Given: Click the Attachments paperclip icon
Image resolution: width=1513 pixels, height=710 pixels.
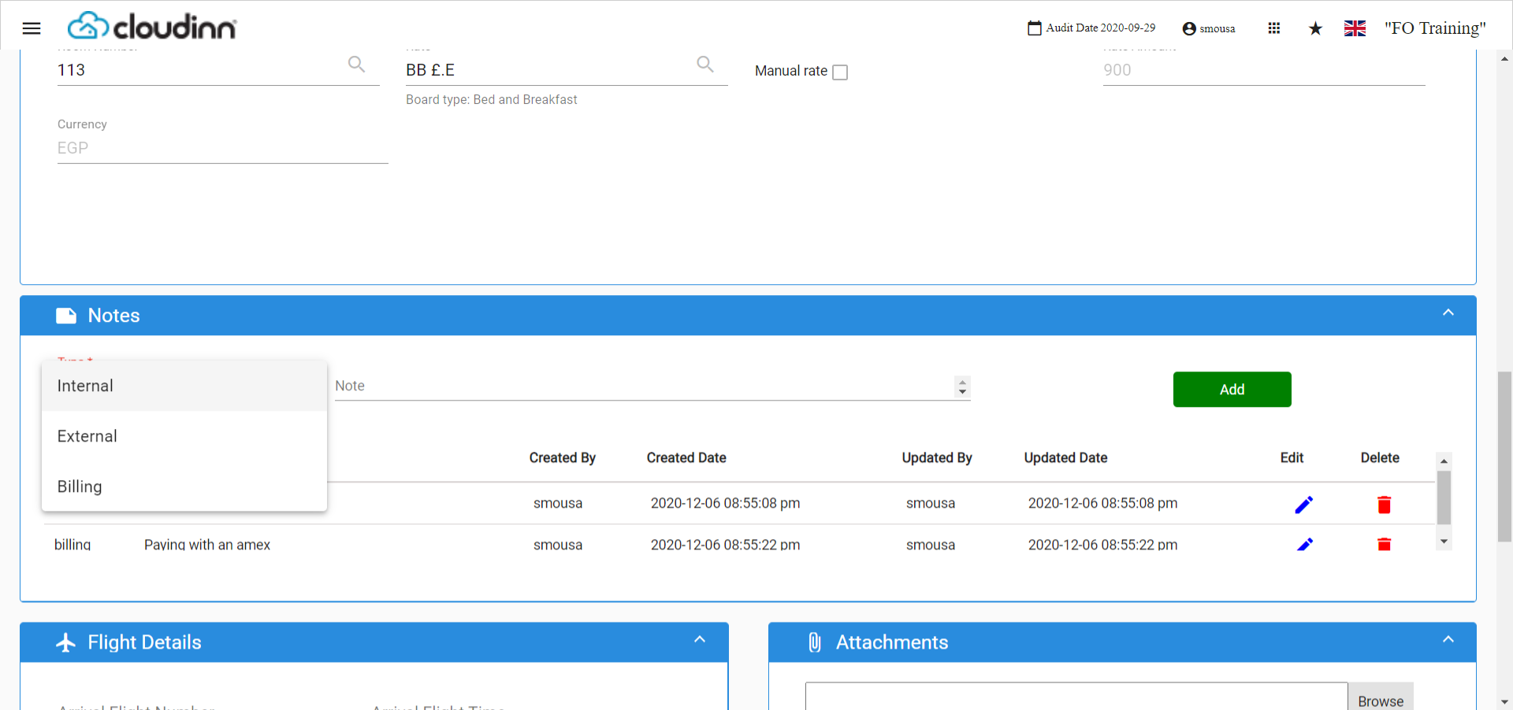Looking at the screenshot, I should pyautogui.click(x=815, y=642).
